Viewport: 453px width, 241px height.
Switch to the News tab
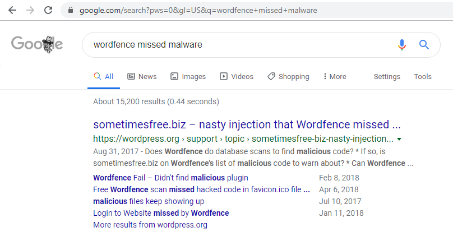point(142,77)
